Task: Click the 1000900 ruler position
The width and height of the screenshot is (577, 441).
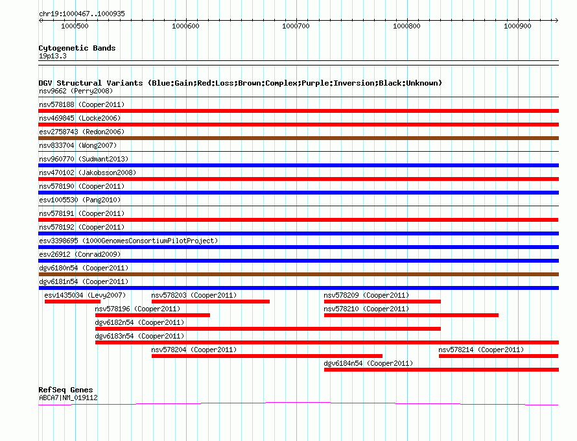Action: click(517, 26)
